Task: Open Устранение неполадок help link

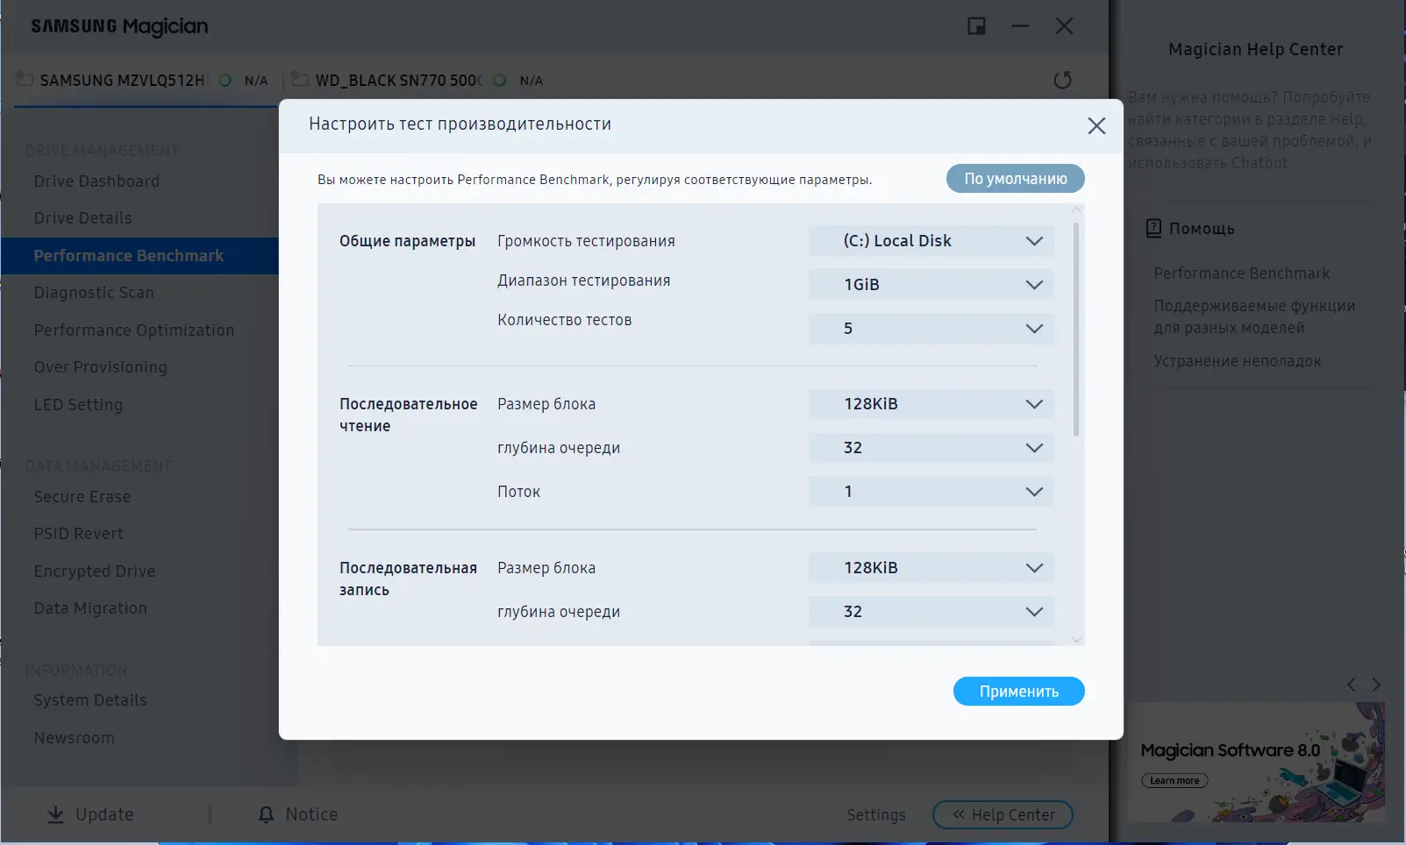Action: (x=1237, y=361)
